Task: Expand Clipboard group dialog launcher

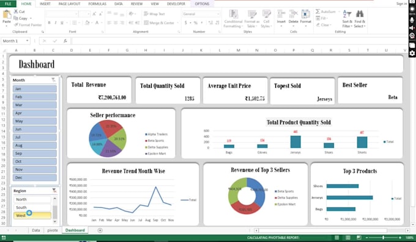Action: point(42,32)
